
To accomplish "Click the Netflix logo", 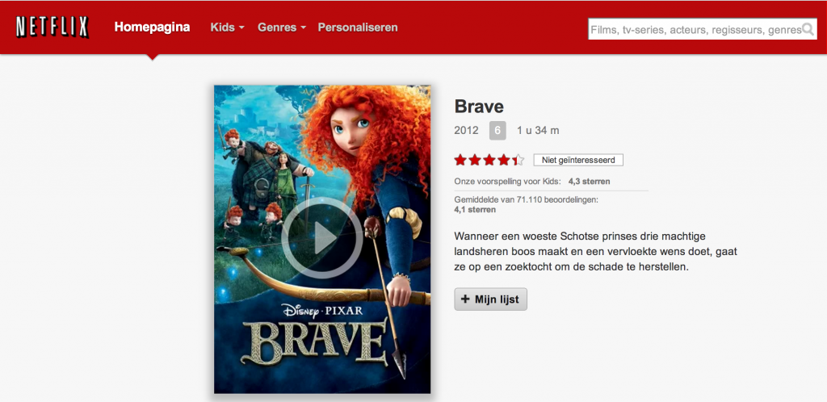I will click(52, 27).
